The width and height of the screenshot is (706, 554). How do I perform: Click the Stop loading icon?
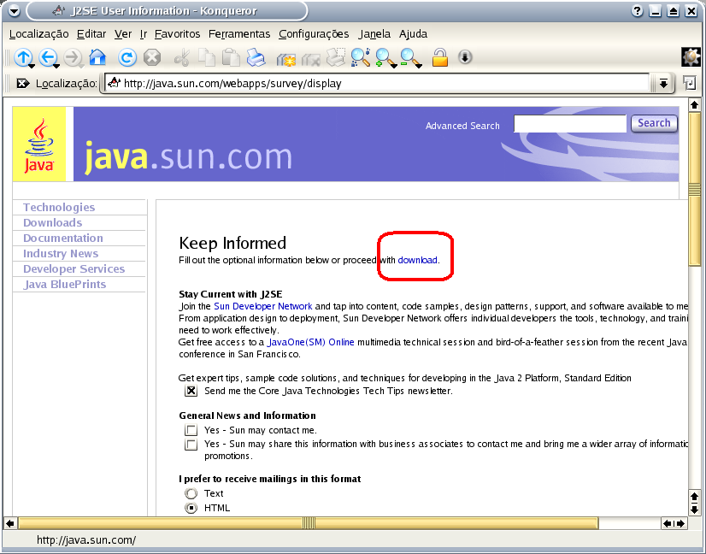point(152,57)
